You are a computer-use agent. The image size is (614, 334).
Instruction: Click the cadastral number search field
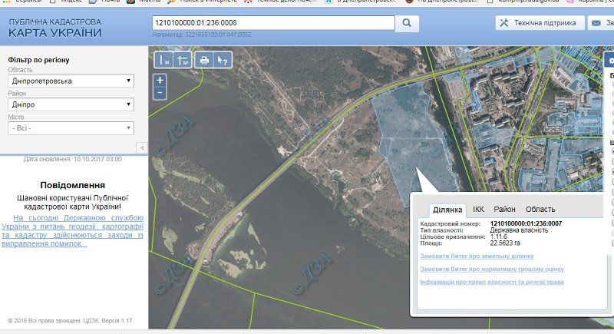coord(274,23)
